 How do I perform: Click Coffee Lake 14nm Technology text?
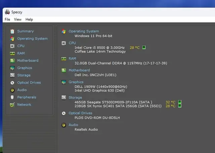click(x=100, y=51)
